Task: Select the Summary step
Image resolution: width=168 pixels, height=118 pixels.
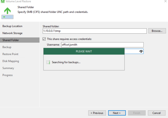Action: [8, 68]
